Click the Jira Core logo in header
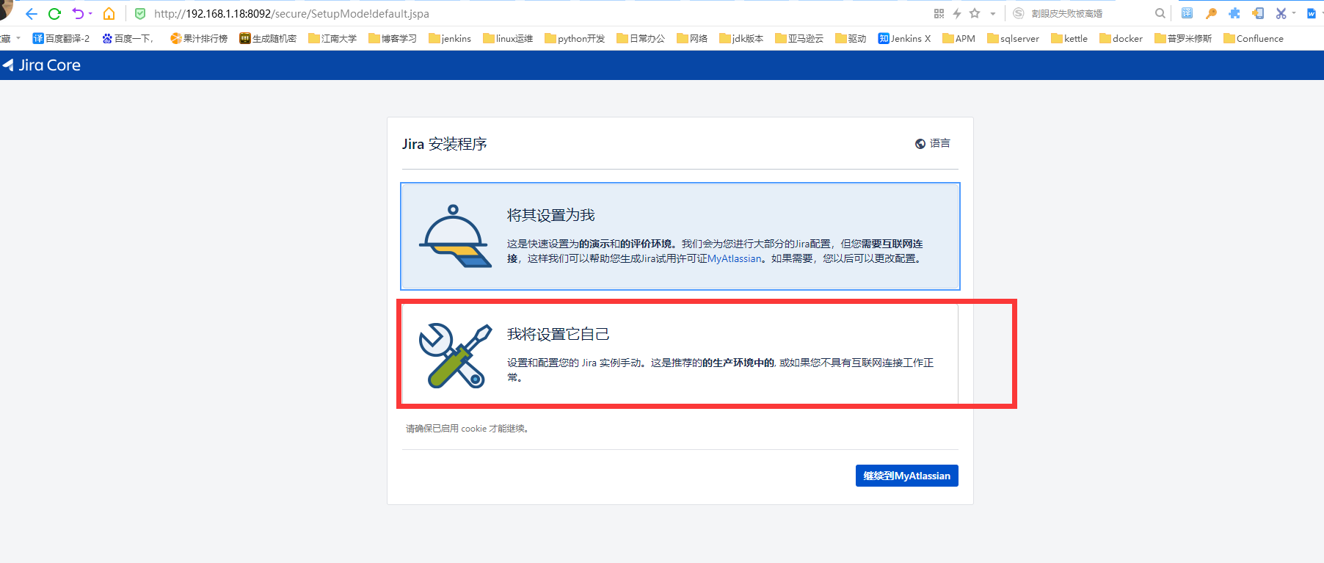This screenshot has width=1324, height=563. pos(42,65)
